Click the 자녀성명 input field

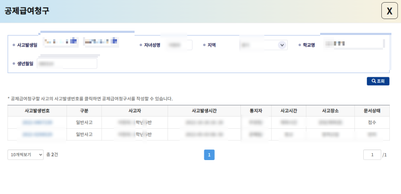pyautogui.click(x=179, y=45)
